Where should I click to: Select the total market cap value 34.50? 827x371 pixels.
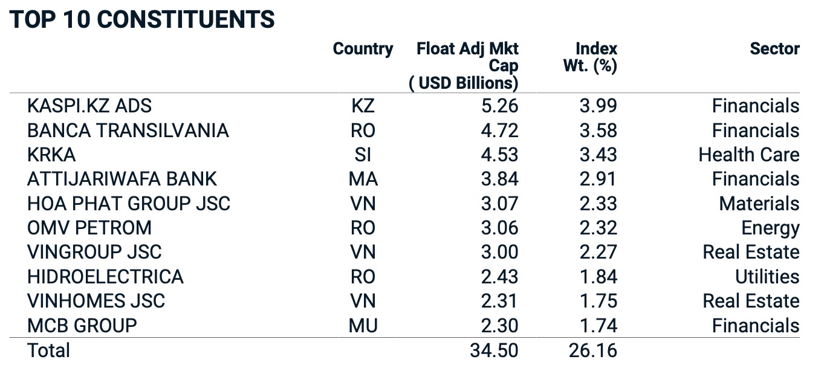pos(494,350)
